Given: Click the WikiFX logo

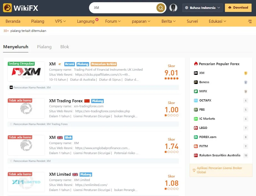Looking at the screenshot, I should (21, 8).
